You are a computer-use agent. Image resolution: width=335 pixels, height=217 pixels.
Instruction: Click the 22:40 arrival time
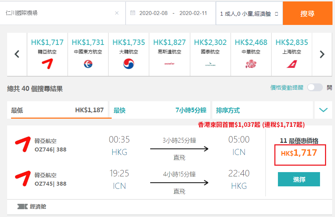tap(239, 173)
